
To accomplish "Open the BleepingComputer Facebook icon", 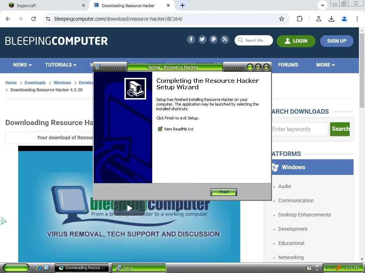I will click(x=191, y=39).
